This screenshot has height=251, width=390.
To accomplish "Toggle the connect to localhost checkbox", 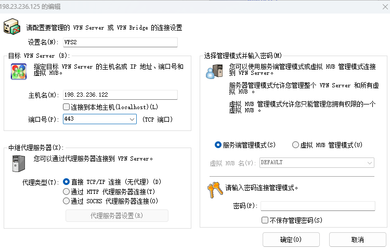I will [x=66, y=107].
